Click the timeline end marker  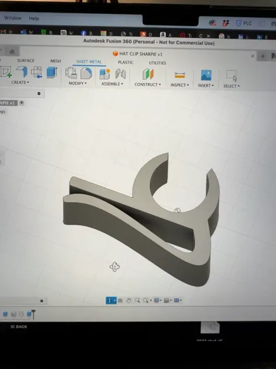(x=33, y=314)
